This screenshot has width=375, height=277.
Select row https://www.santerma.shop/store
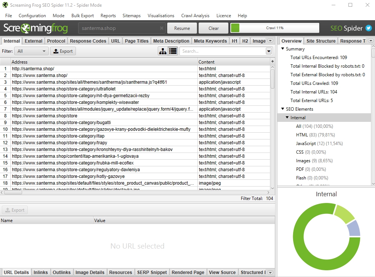click(x=135, y=116)
